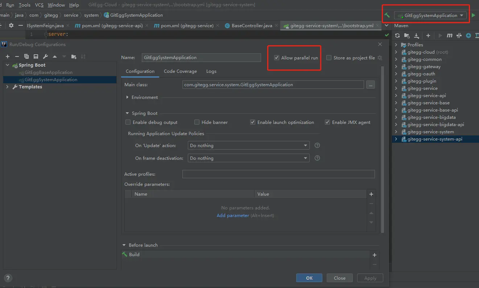
Task: Open help with the question mark button
Action: point(8,278)
